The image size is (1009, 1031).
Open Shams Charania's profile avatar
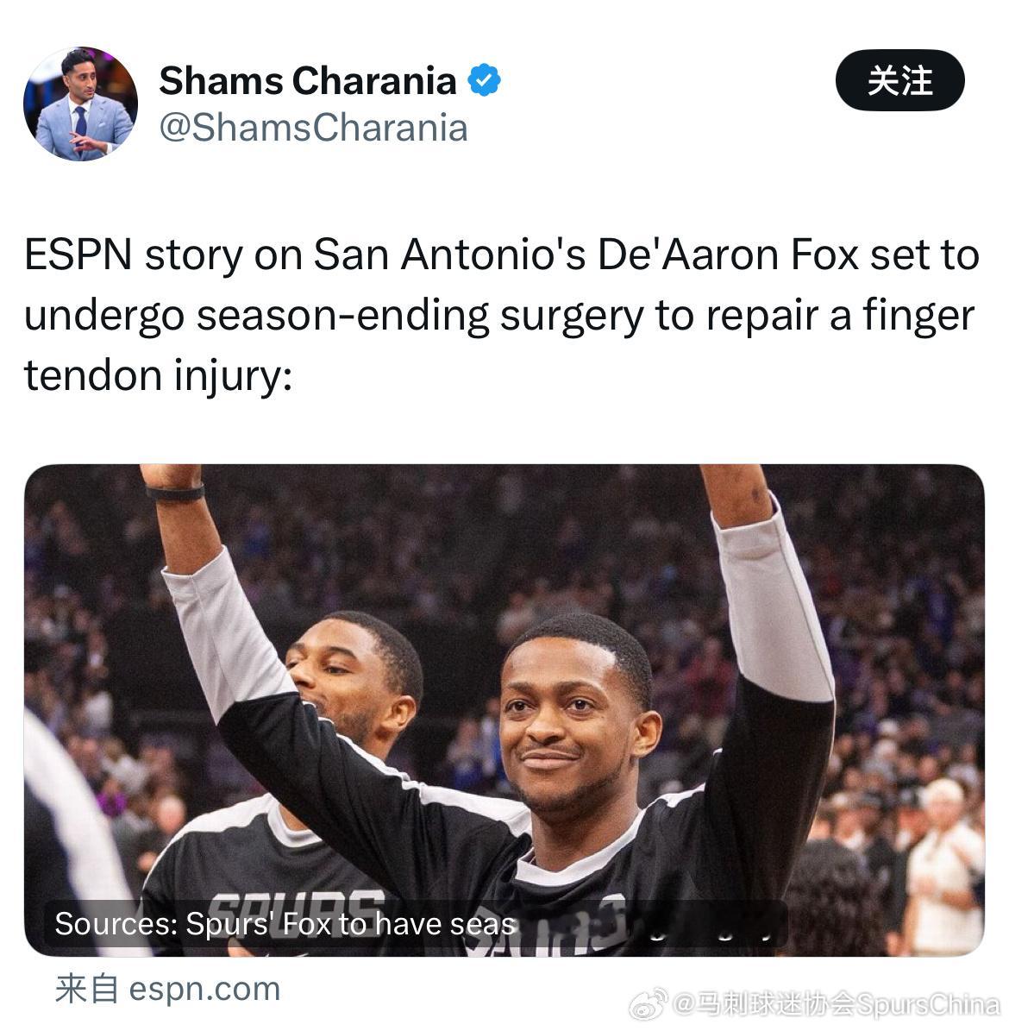81,104
